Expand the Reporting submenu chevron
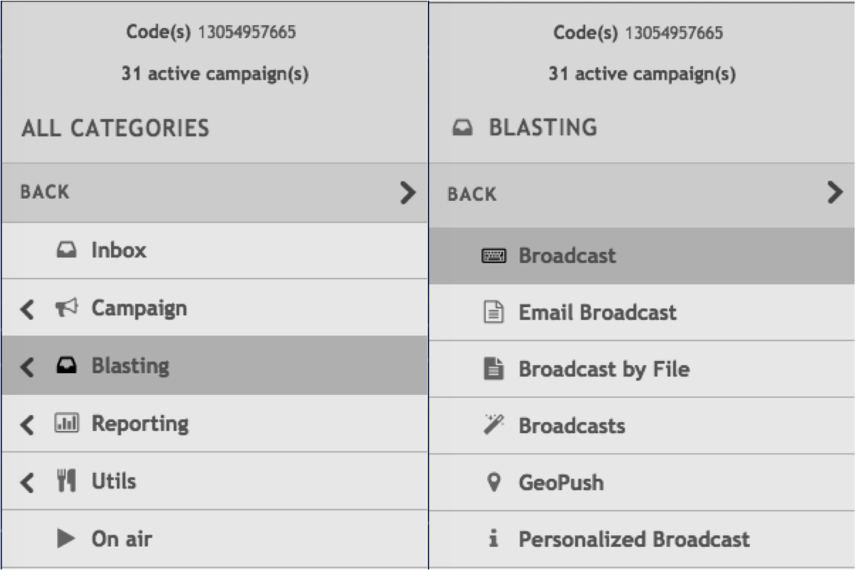Screen dimensions: 855x570 click(27, 424)
